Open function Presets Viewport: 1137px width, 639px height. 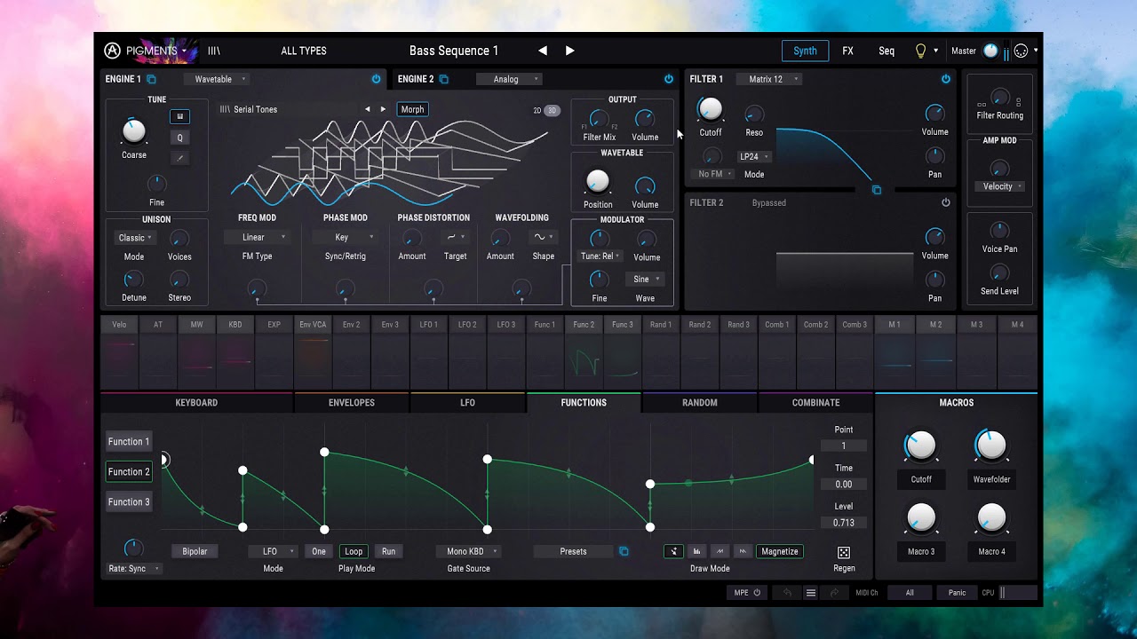(x=573, y=551)
